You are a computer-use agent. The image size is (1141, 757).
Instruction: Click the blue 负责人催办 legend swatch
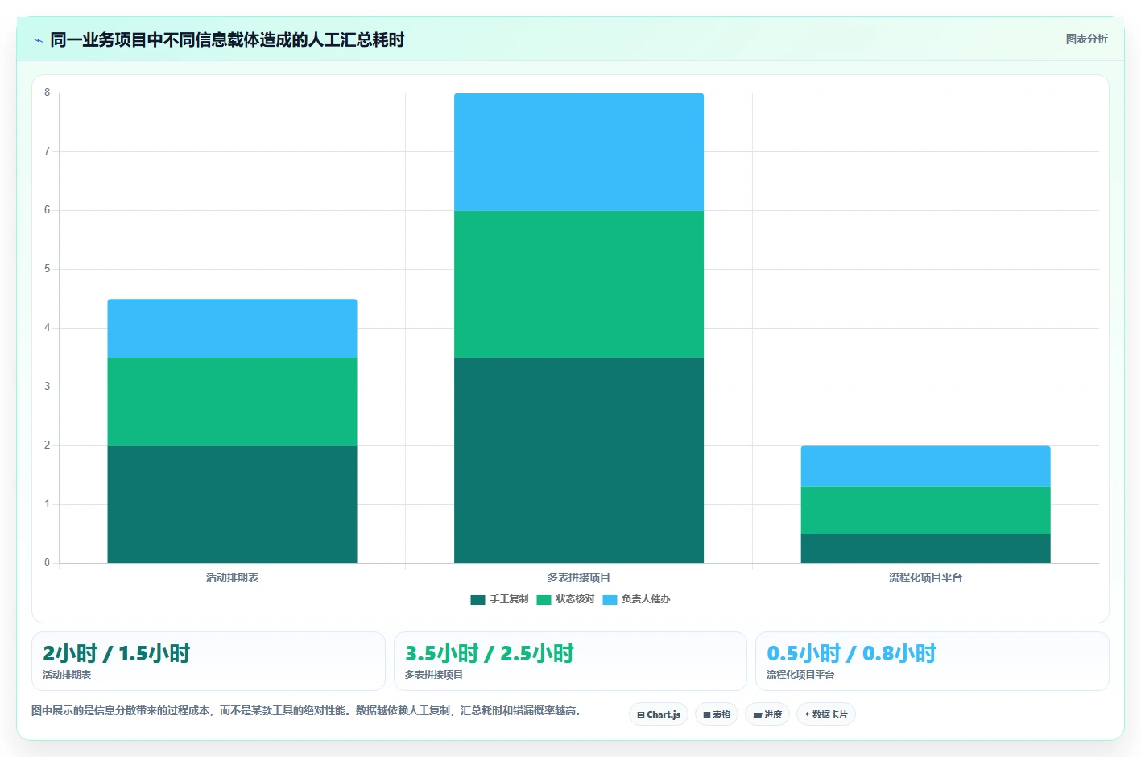click(610, 599)
